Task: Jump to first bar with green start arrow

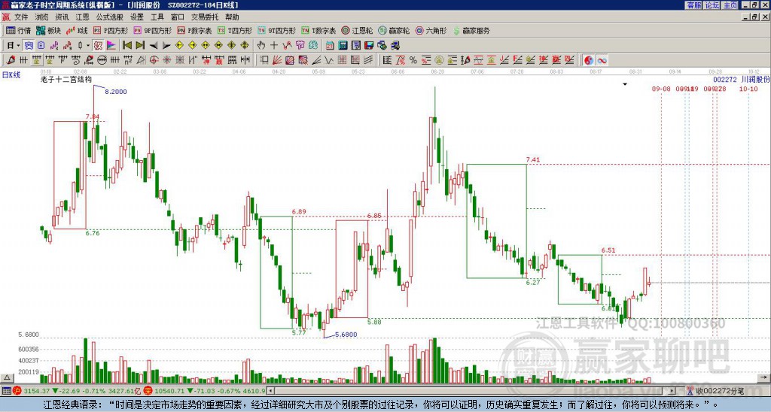Action: click(126, 46)
